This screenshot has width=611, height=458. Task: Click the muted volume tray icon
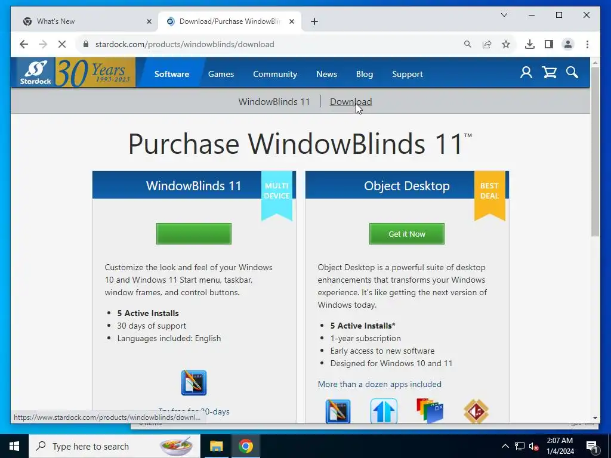pyautogui.click(x=534, y=446)
